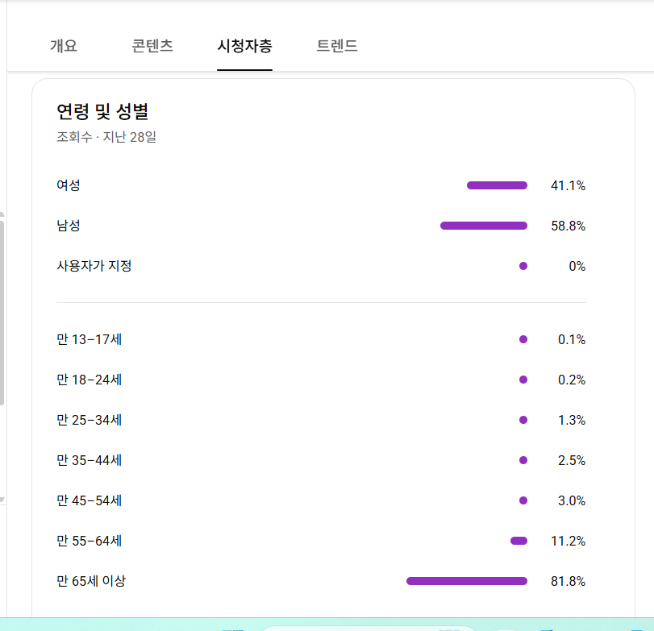Viewport: 654px width, 631px height.
Task: Click the 만 65세 이상 long bar
Action: pyautogui.click(x=467, y=581)
